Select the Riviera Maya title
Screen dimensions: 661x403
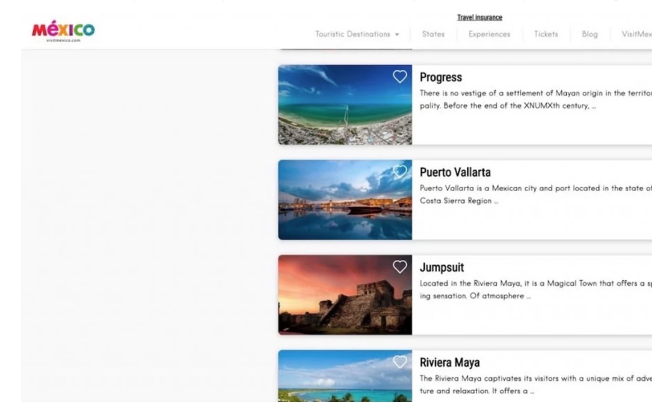tap(450, 362)
